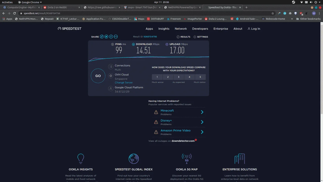Switch to Compute Engine tab
Screen dimensions: 323x182
tap(21, 7)
